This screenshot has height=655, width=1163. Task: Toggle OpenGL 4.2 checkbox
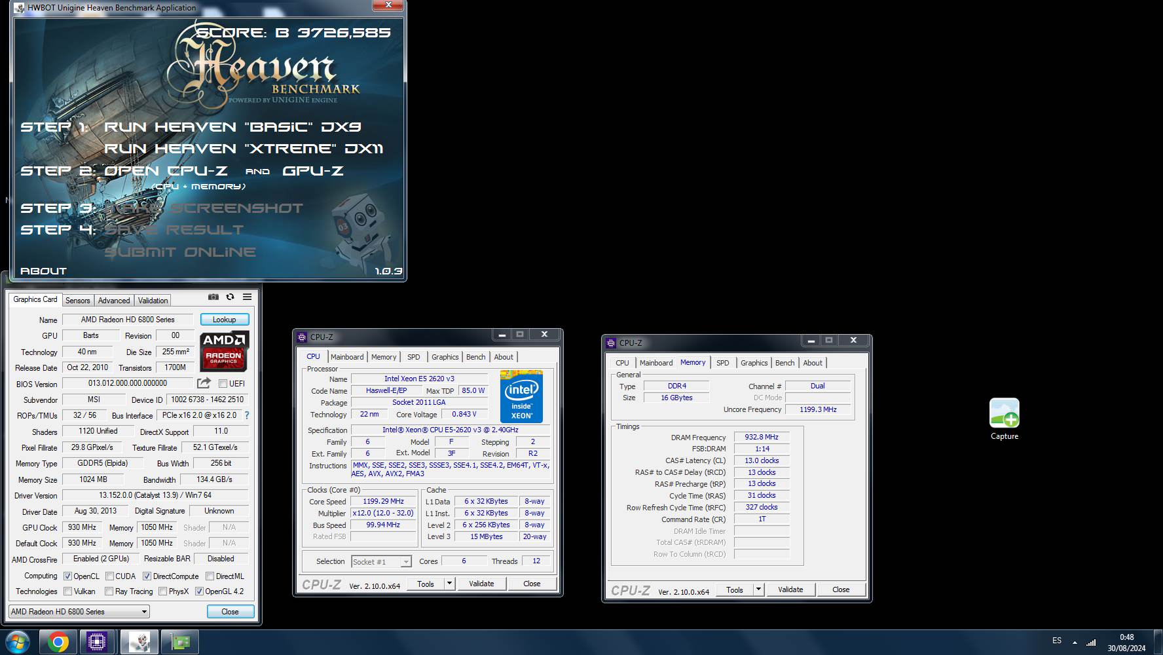click(199, 591)
